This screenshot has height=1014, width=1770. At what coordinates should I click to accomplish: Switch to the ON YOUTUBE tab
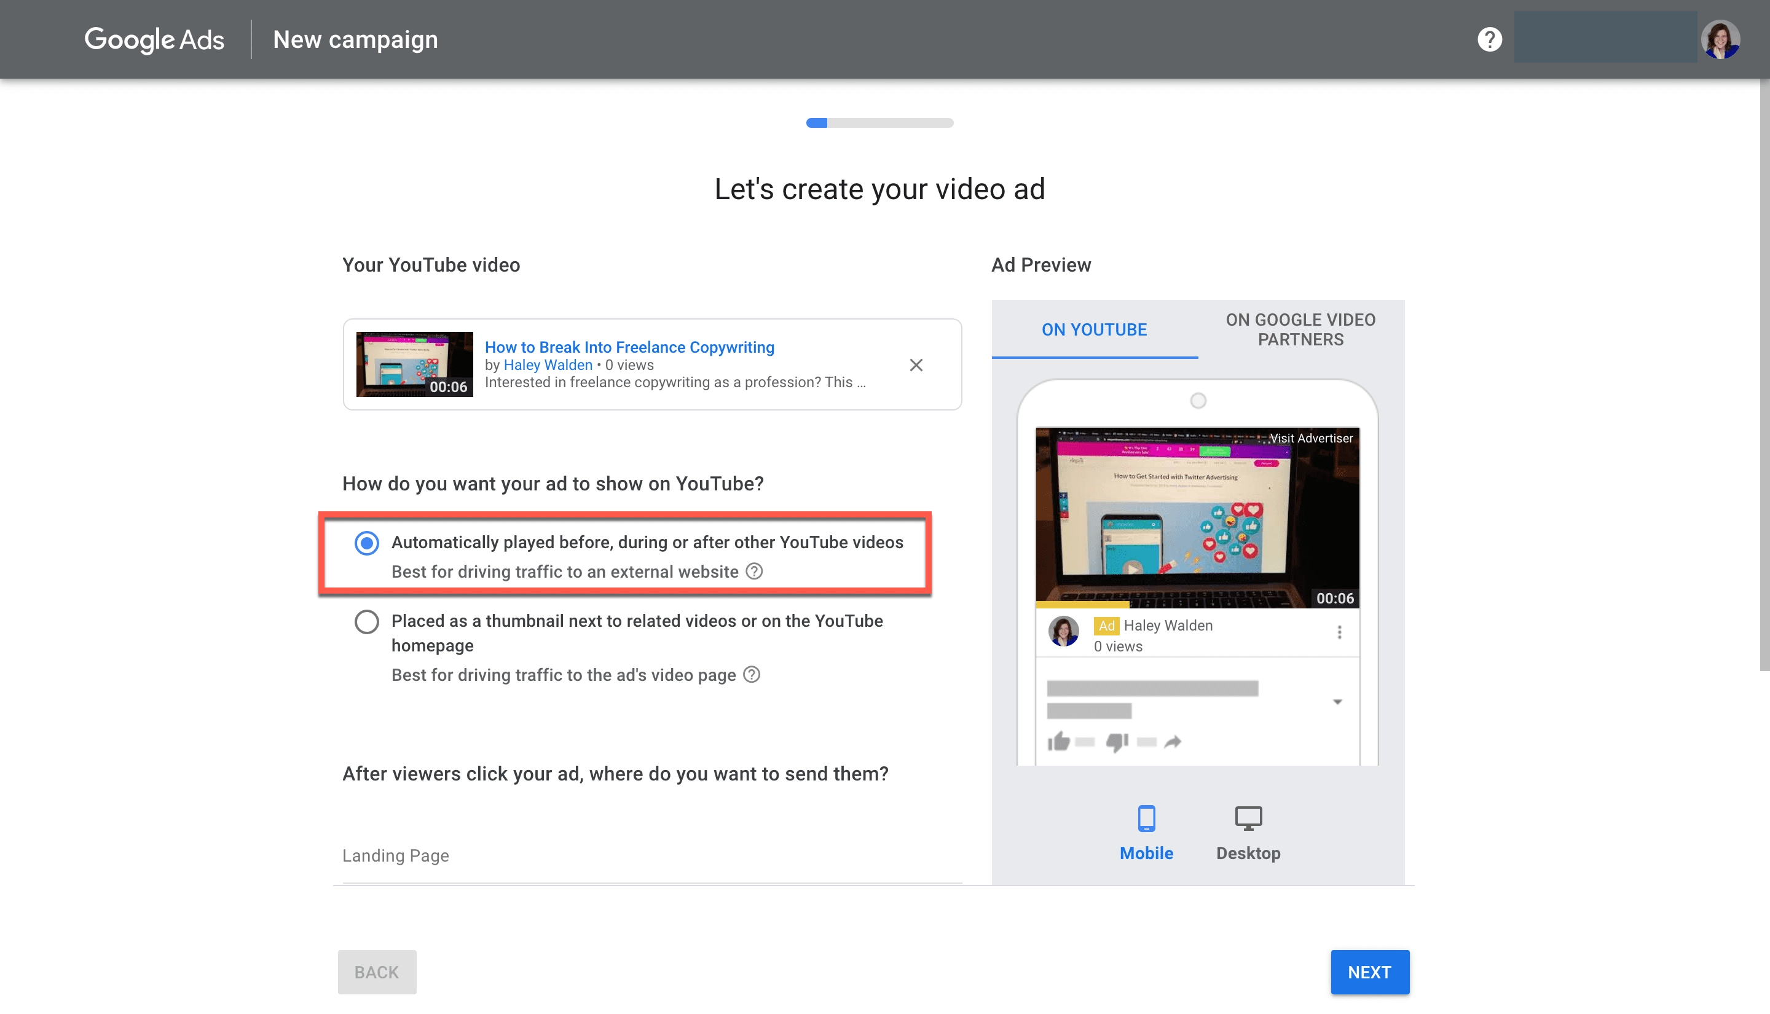(x=1093, y=329)
